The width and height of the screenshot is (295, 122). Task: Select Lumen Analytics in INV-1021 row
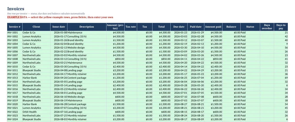(x=36, y=108)
